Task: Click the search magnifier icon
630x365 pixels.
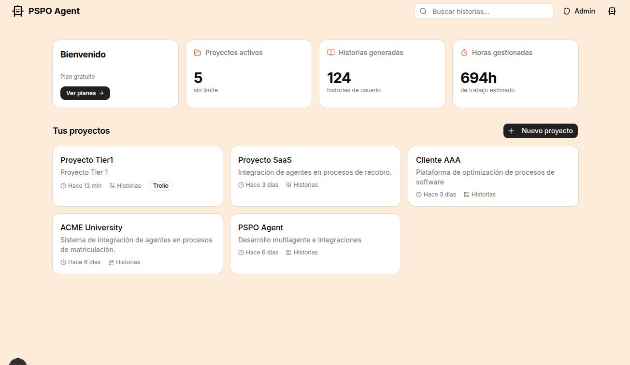Action: click(x=423, y=11)
